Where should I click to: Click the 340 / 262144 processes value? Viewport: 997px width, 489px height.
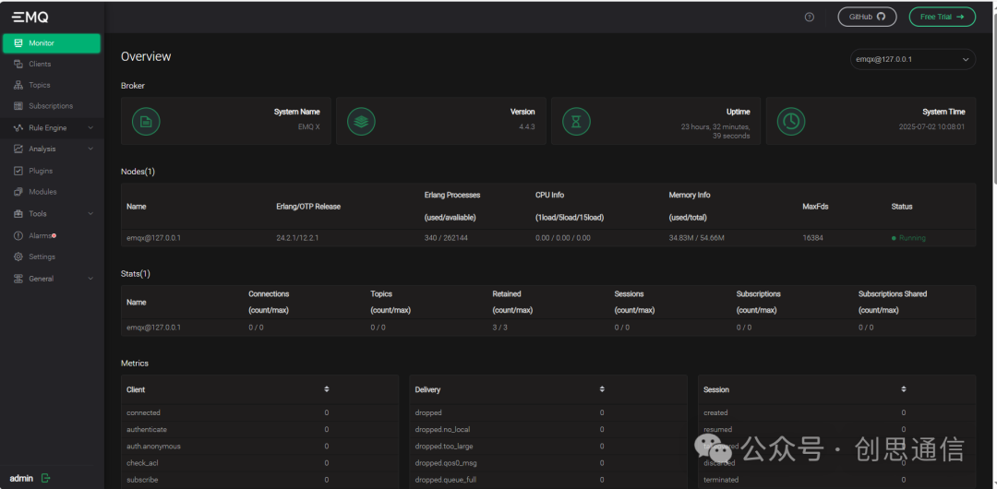coord(446,238)
